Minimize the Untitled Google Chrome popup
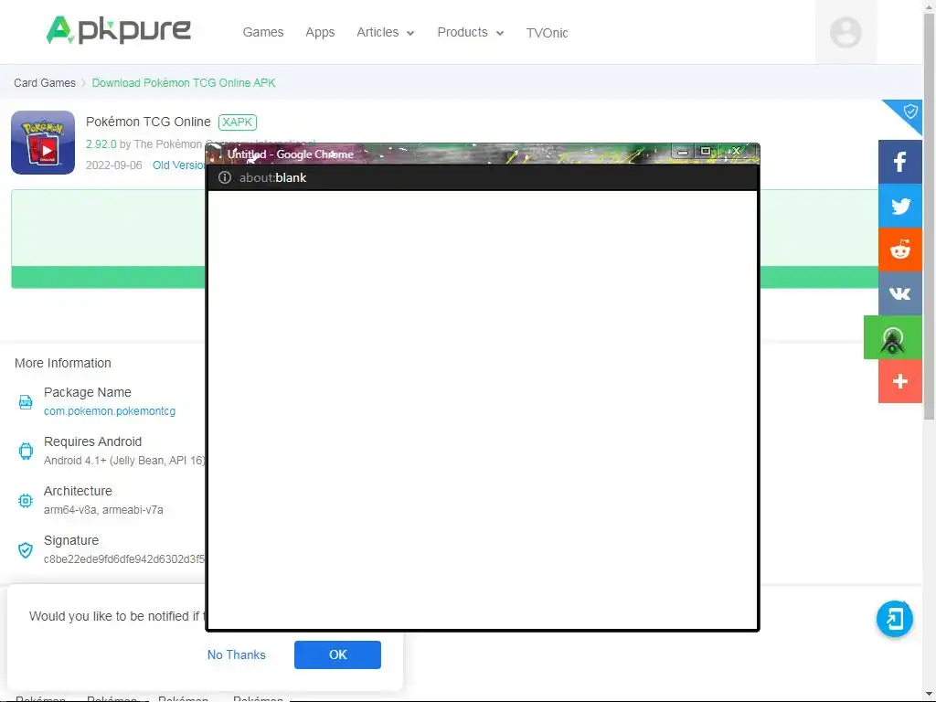 (683, 152)
